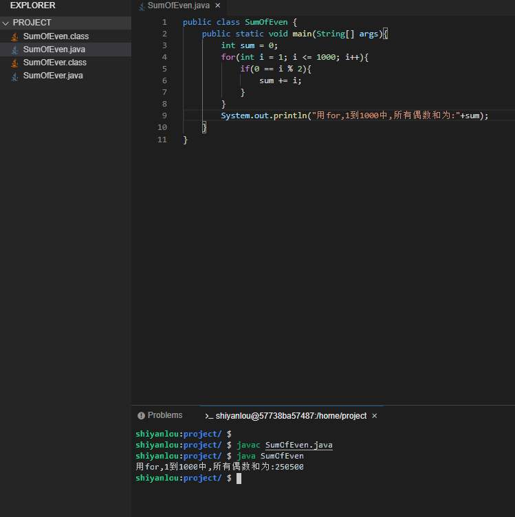
Task: Click line number 1 in the gutter
Action: pos(164,22)
